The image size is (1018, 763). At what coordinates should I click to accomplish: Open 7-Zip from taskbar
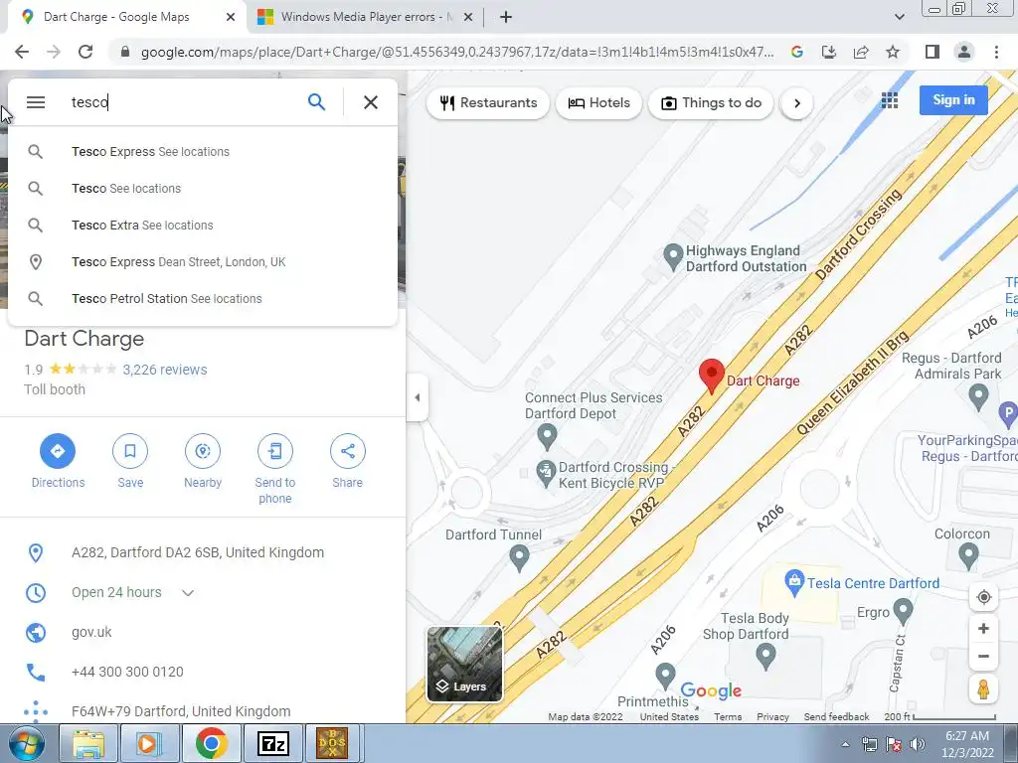coord(273,743)
